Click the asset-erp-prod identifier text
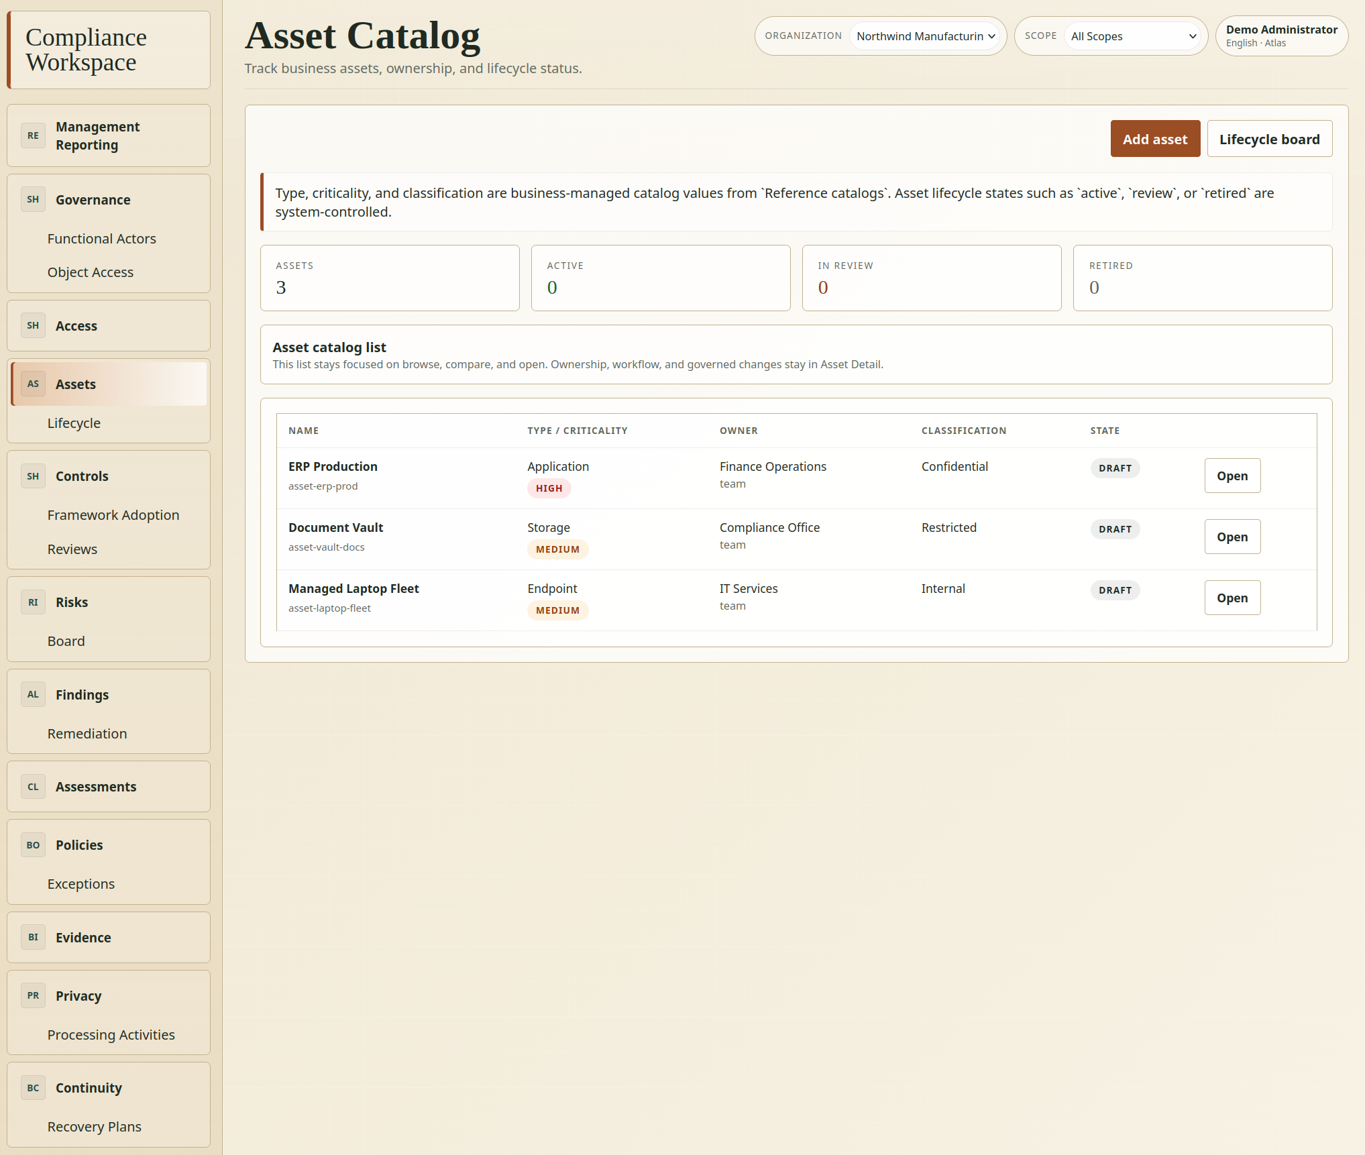Image resolution: width=1365 pixels, height=1155 pixels. click(x=323, y=486)
